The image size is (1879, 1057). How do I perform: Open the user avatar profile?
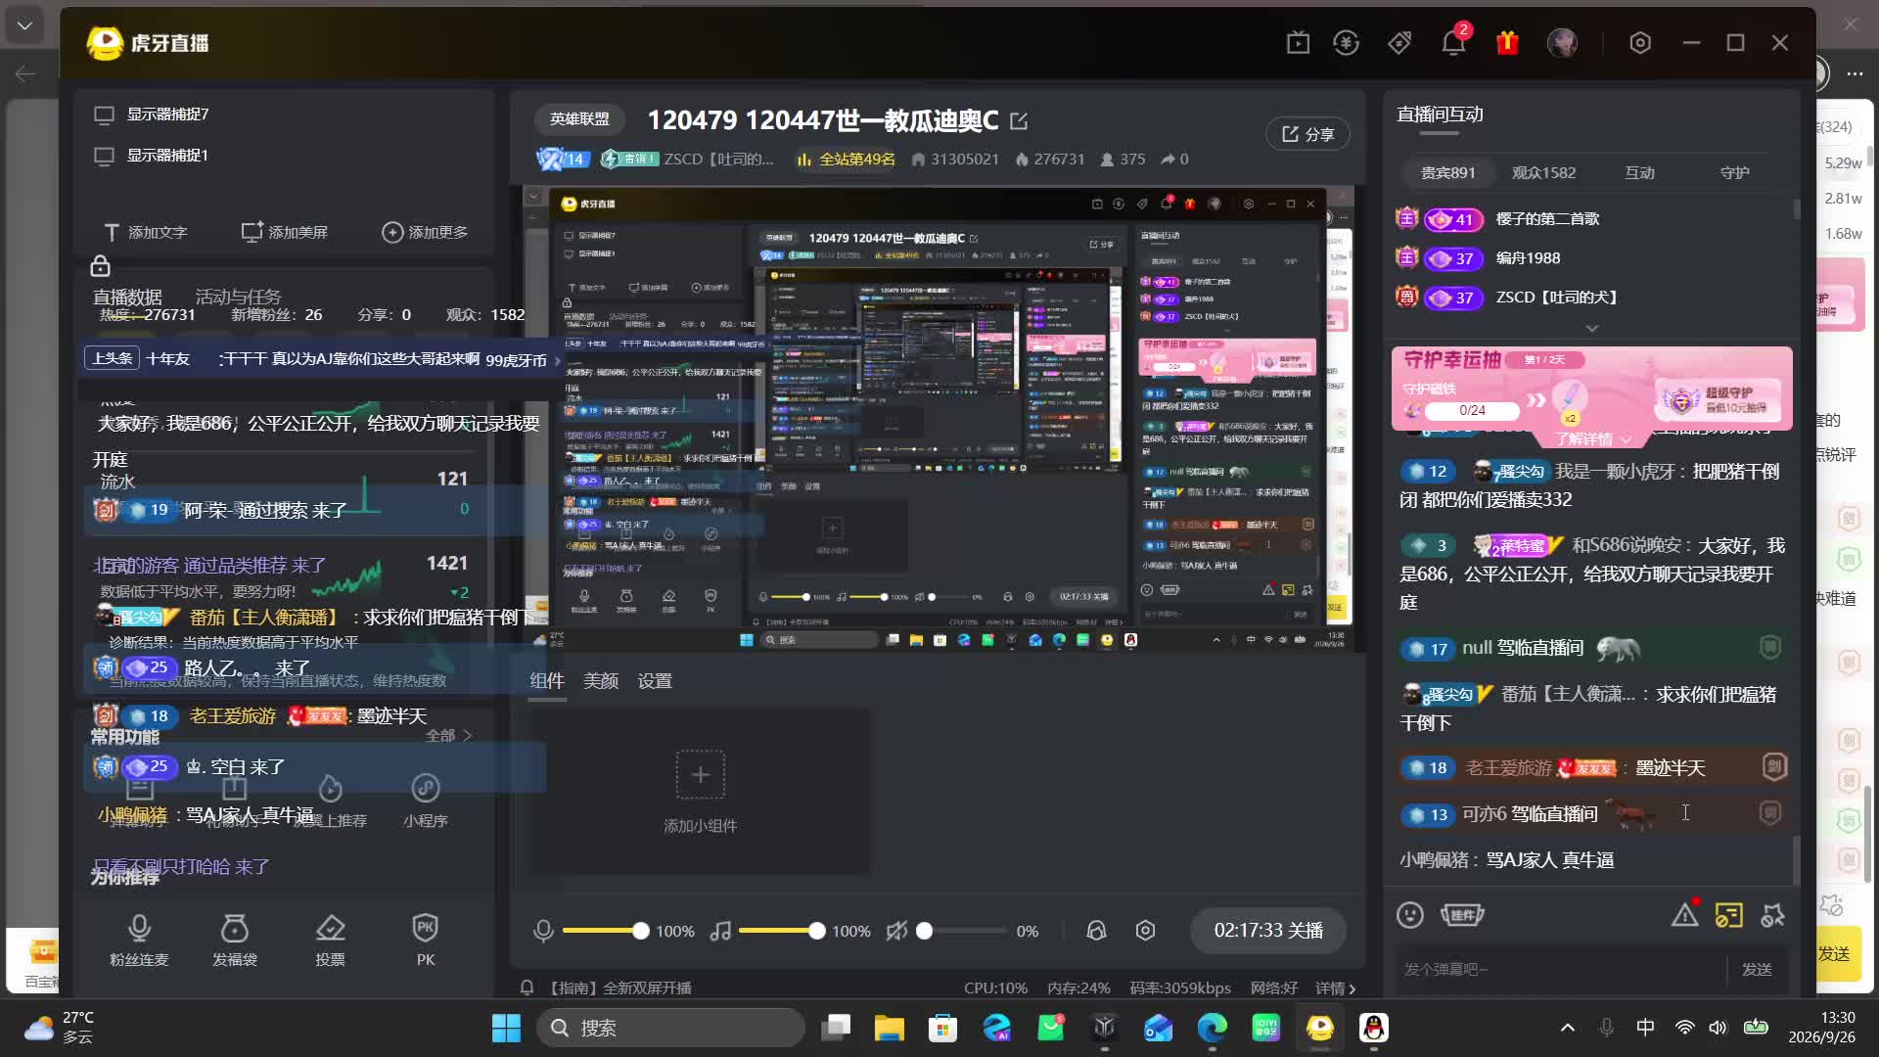(x=1562, y=42)
